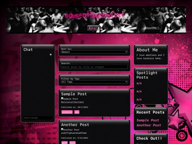Click the Published on: 9/15/2023 text
This screenshot has height=144, width=192.
pos(75,138)
